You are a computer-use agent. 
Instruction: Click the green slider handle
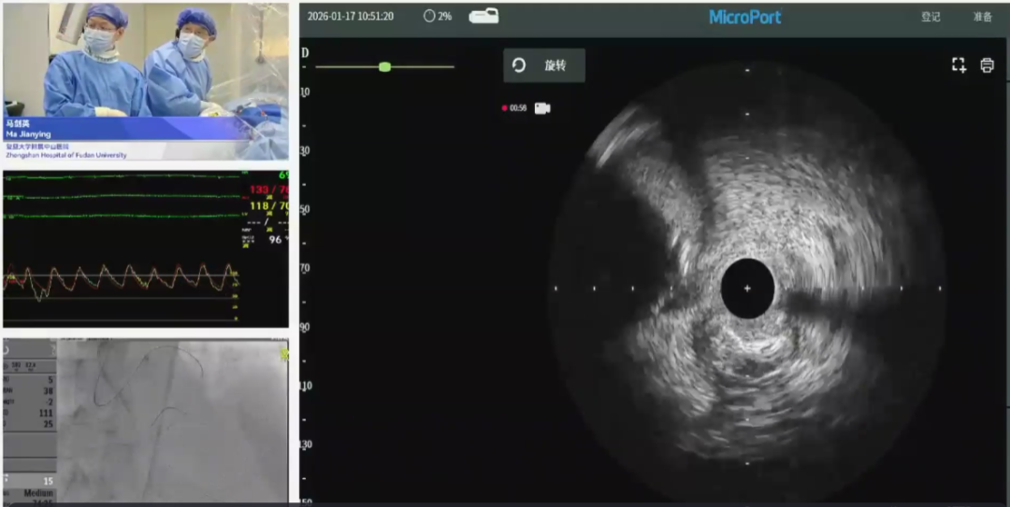tap(384, 66)
